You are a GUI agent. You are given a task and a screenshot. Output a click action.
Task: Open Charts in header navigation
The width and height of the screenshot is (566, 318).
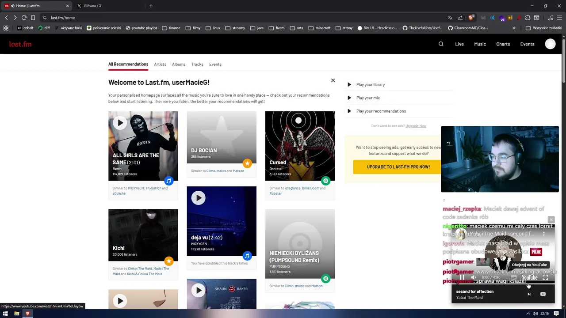coord(503,44)
